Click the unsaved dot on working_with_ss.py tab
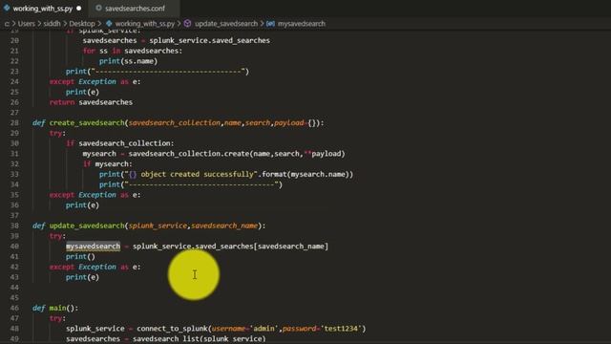Screen dimensions: 611x344 (x=79, y=9)
